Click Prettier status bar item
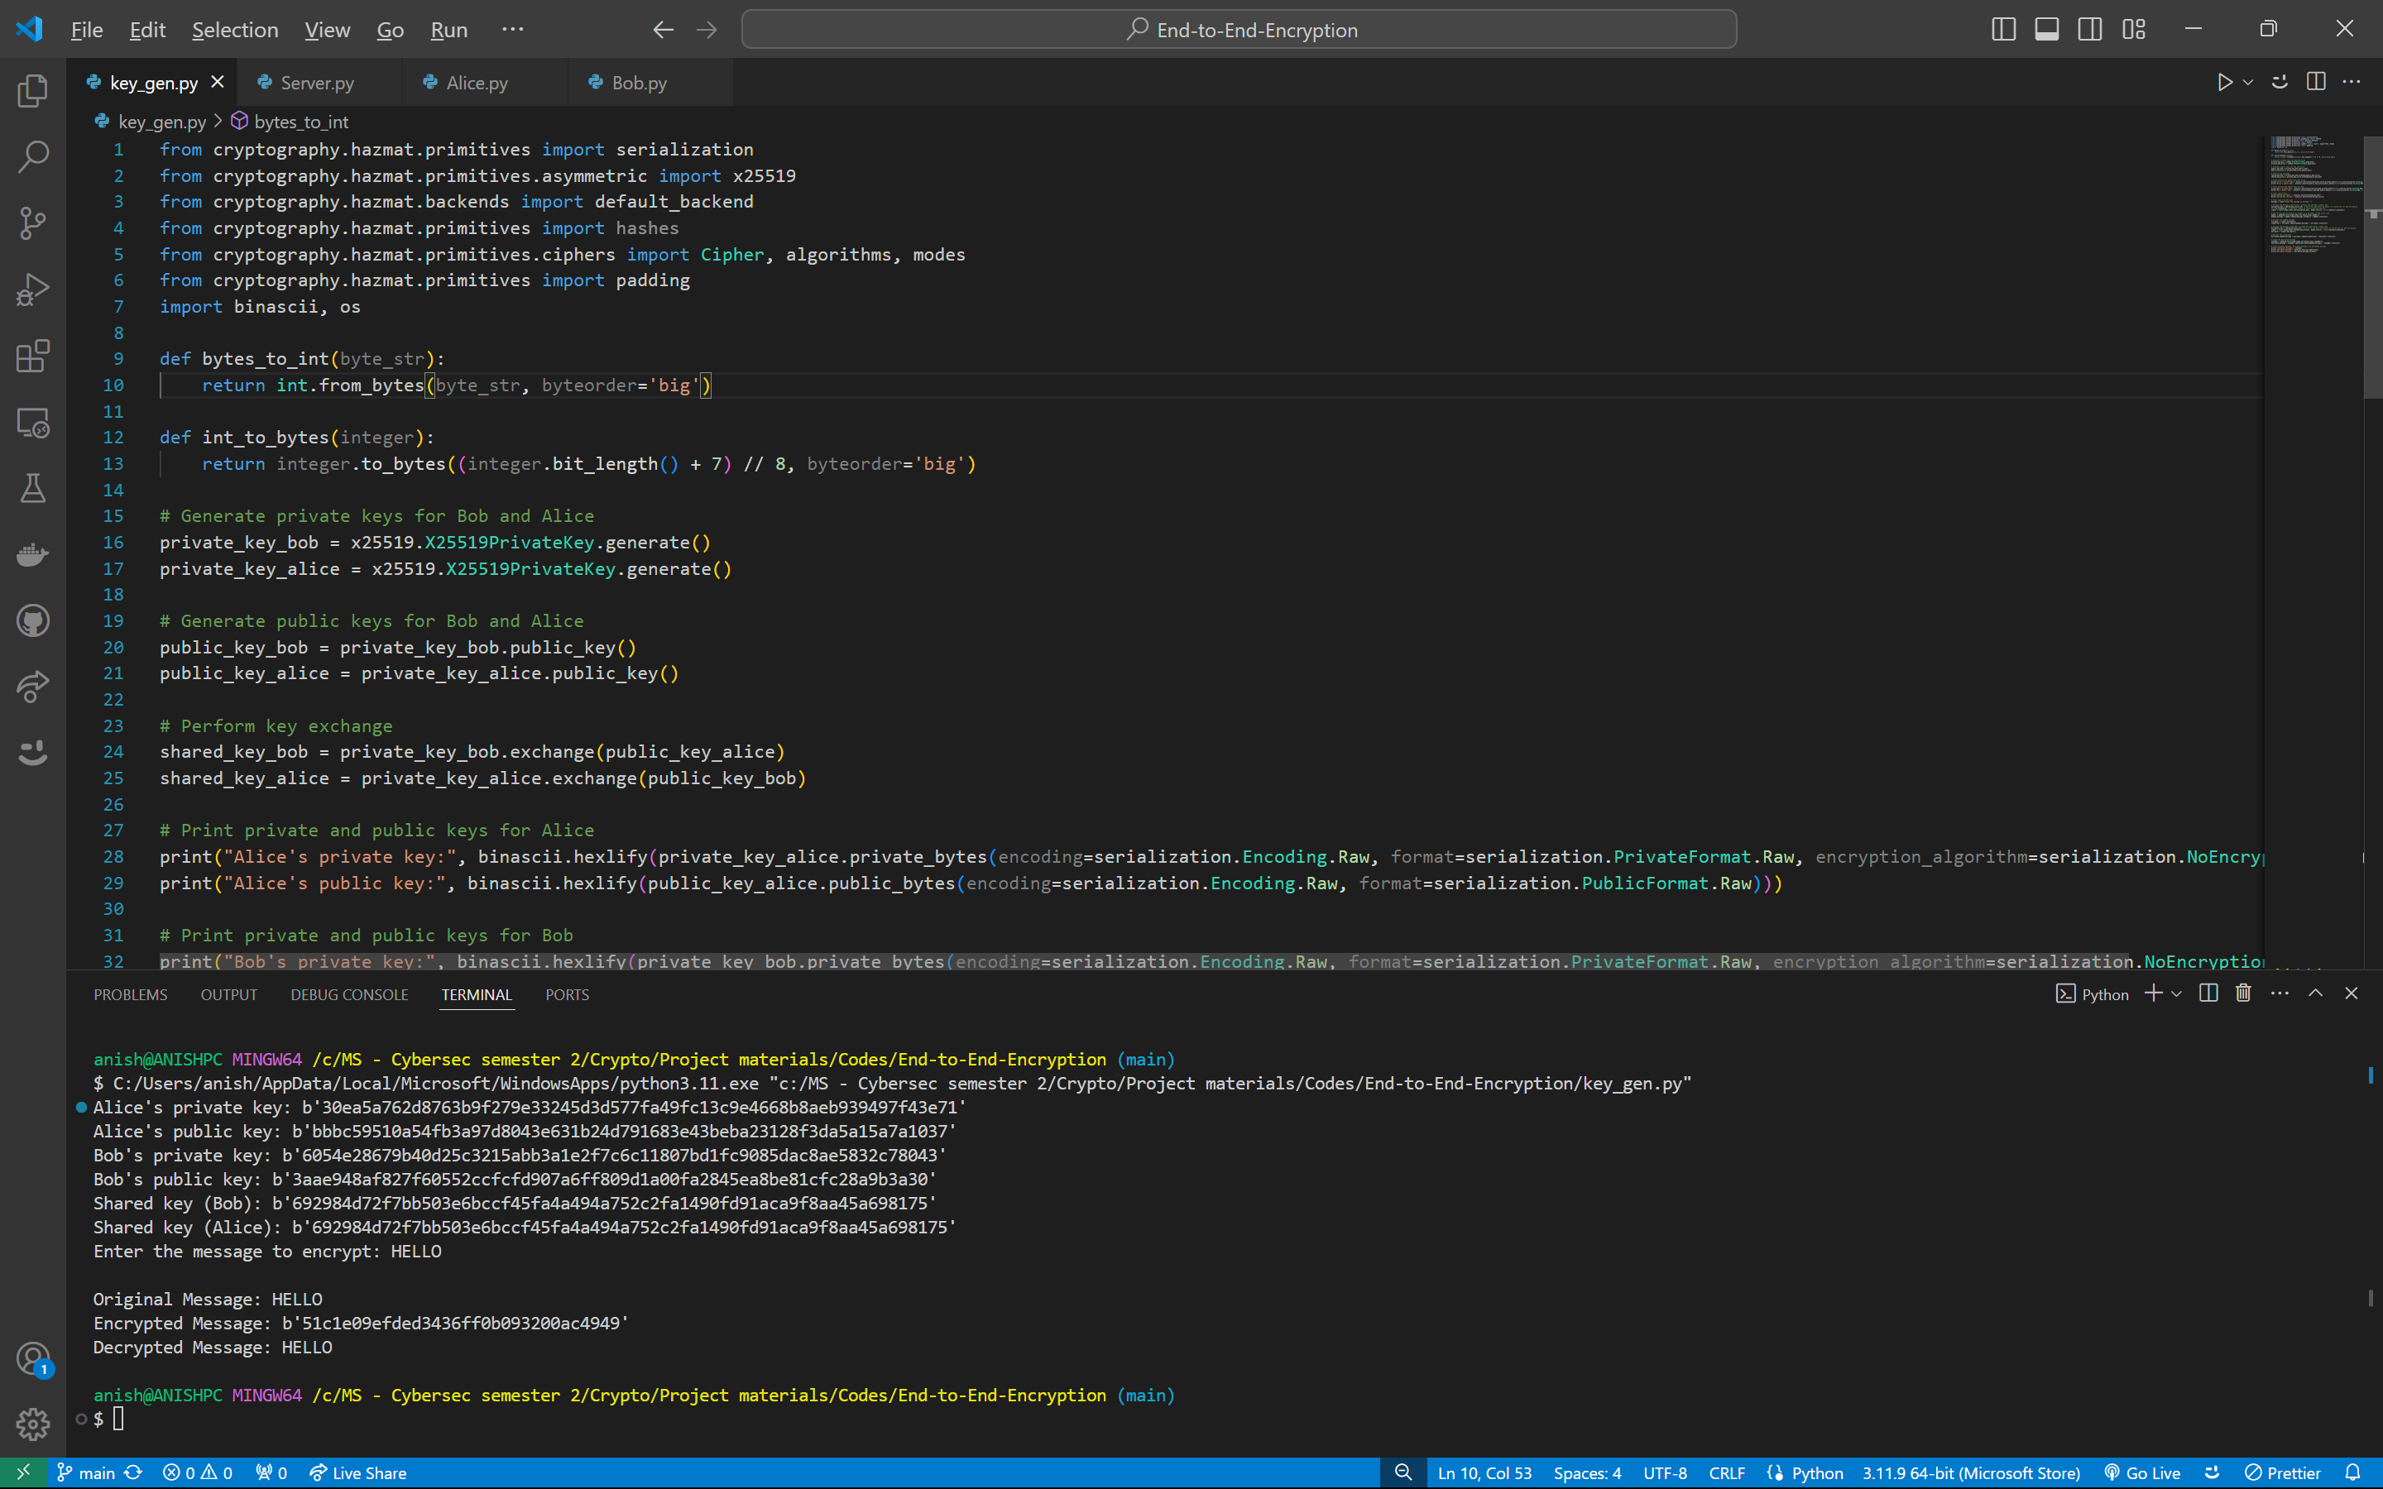The width and height of the screenshot is (2383, 1489). [2281, 1472]
